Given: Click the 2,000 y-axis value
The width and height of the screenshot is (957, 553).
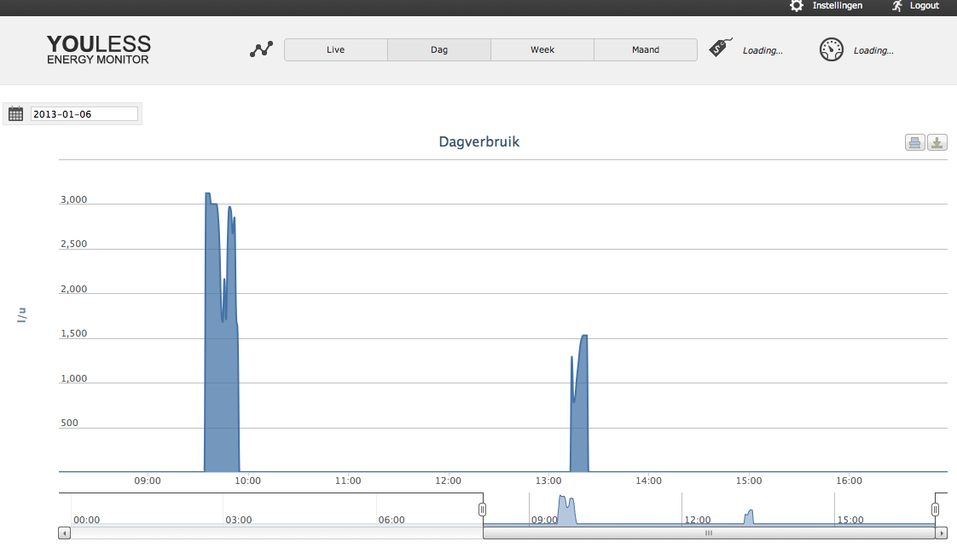Looking at the screenshot, I should (x=73, y=289).
